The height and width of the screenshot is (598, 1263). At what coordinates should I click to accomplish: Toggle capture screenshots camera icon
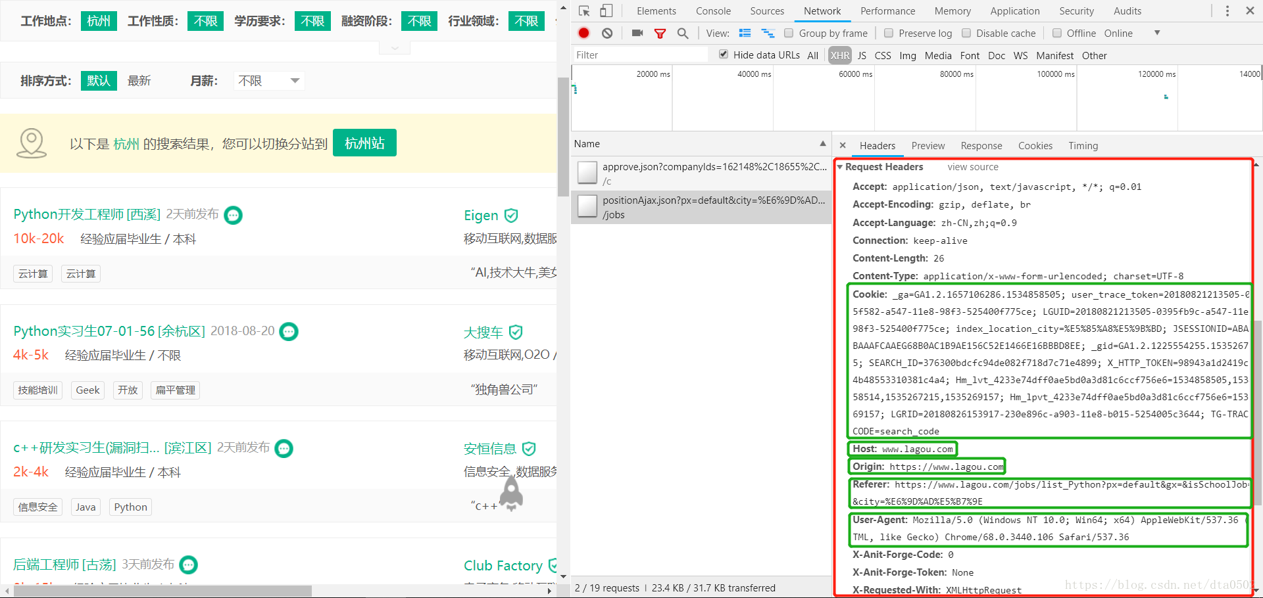click(x=637, y=33)
